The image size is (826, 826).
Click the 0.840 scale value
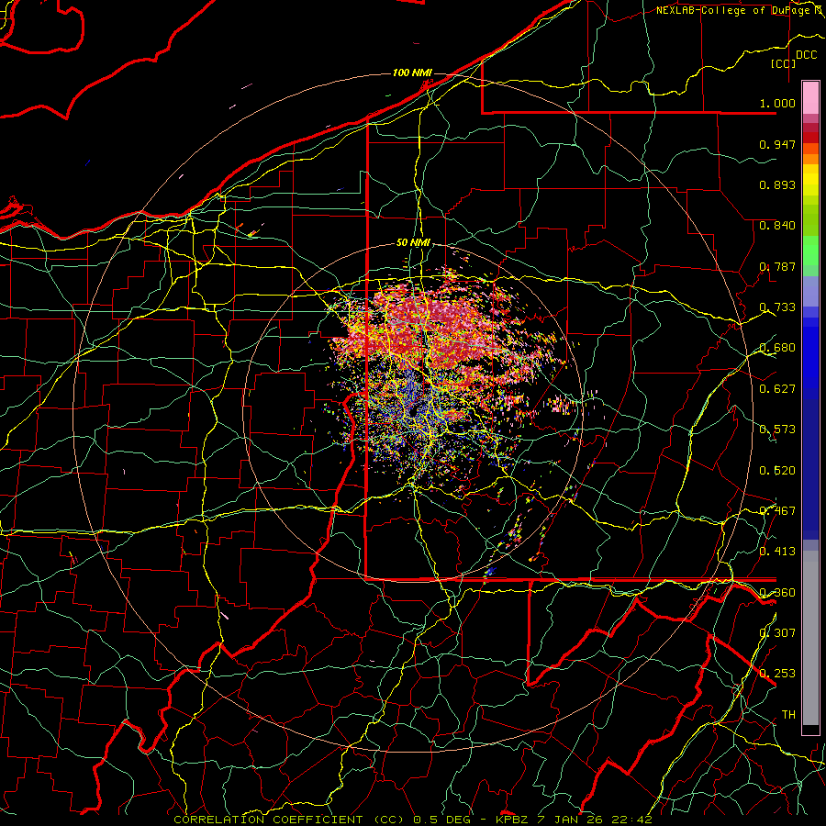tap(777, 226)
